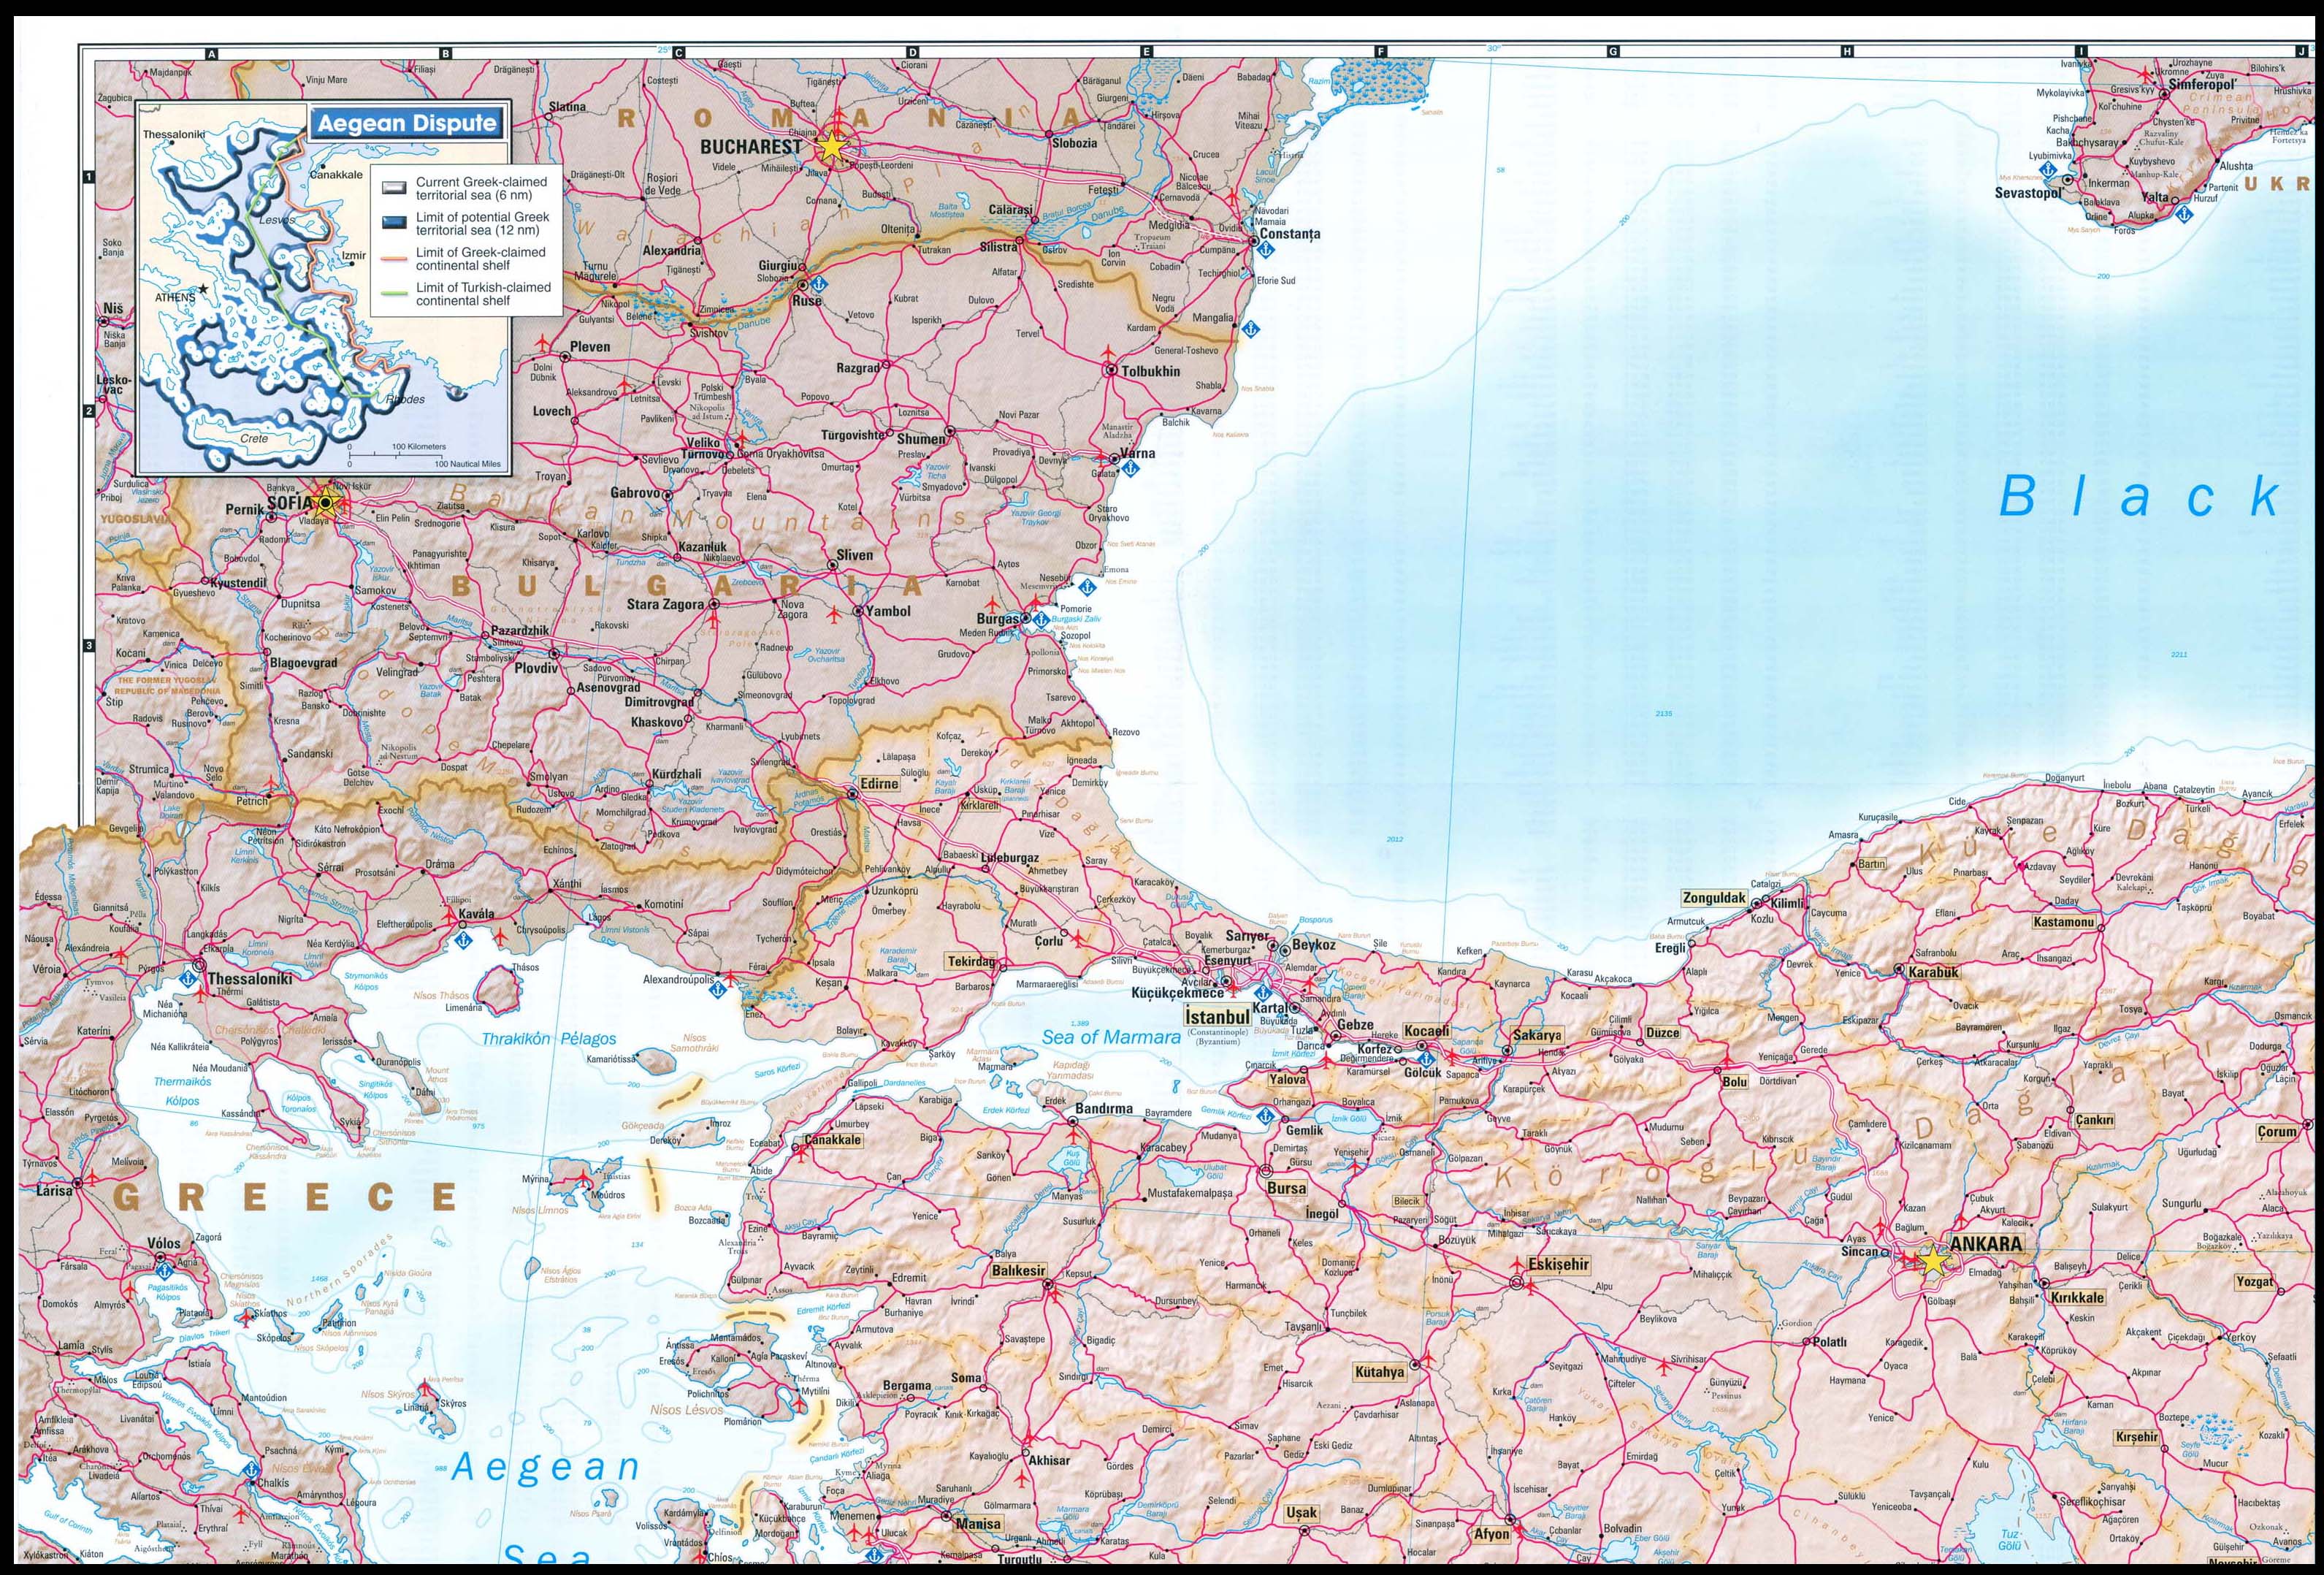Click the Aegean Dispute inset title

[x=407, y=124]
